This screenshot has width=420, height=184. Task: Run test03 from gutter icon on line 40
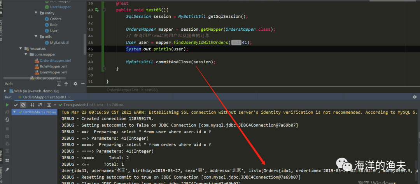(x=97, y=10)
